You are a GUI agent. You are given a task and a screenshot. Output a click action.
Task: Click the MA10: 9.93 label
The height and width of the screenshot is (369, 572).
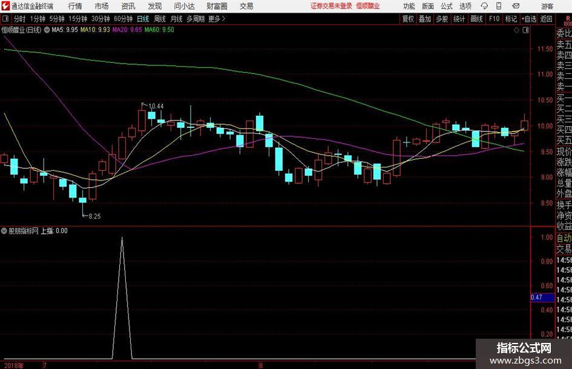tap(95, 30)
